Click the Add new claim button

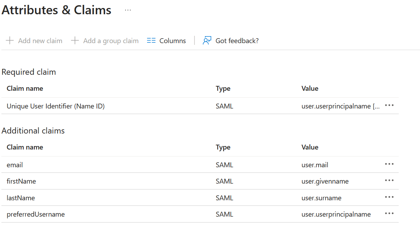point(40,41)
